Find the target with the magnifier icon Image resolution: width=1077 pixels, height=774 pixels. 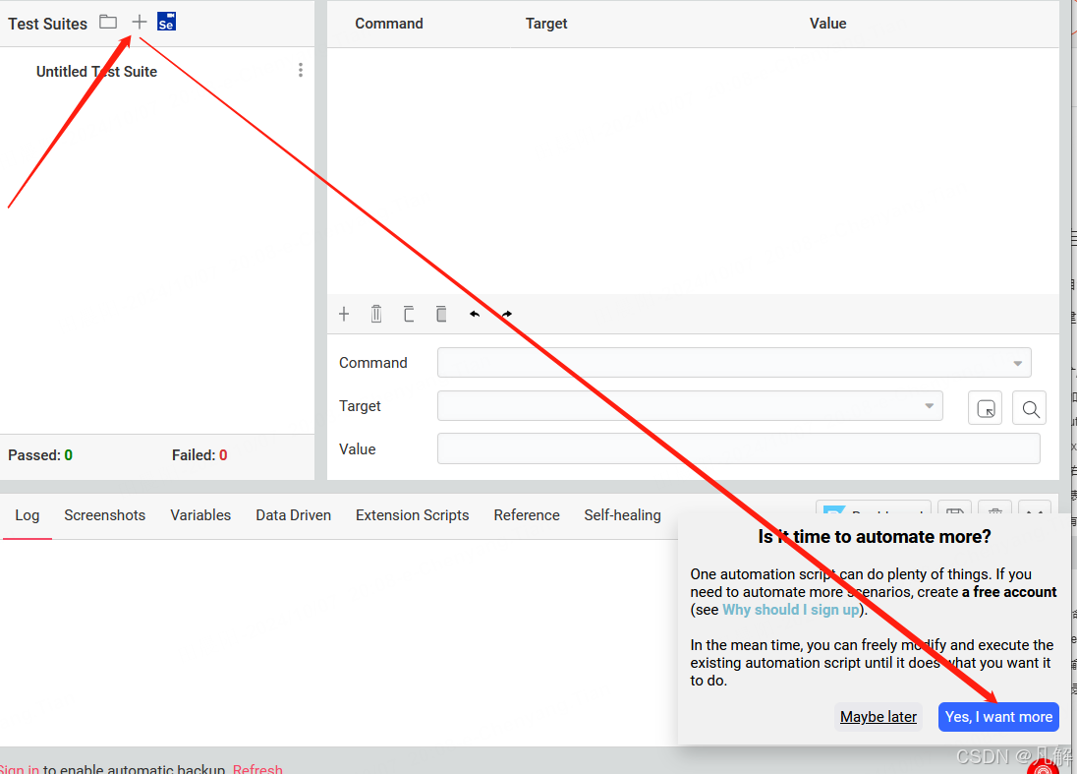(x=1030, y=408)
